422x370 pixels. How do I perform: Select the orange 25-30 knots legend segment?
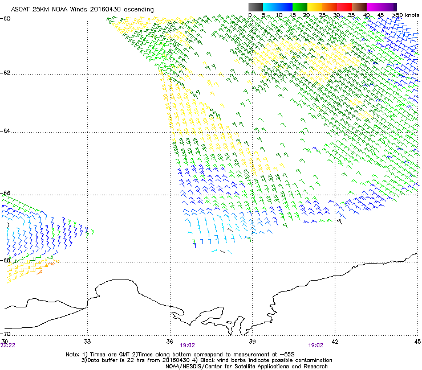(330, 7)
